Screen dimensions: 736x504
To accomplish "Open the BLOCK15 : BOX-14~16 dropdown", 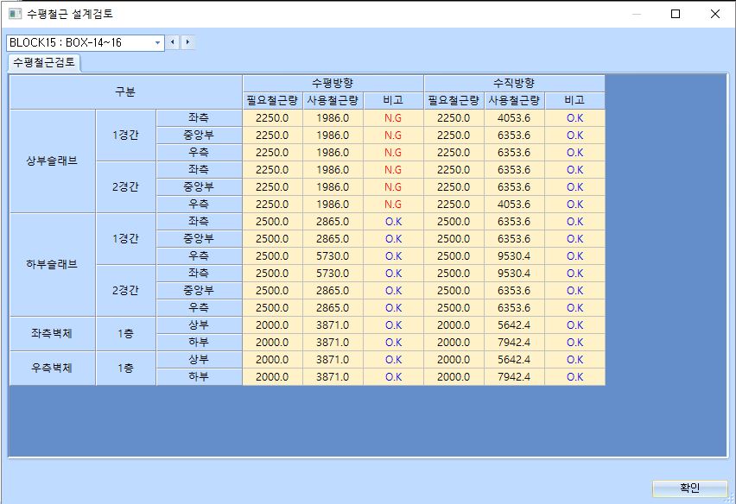I will click(x=157, y=42).
